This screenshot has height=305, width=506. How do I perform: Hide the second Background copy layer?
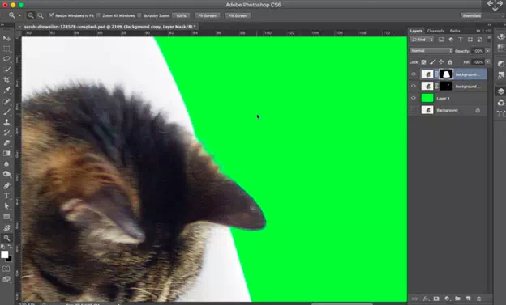pyautogui.click(x=414, y=86)
